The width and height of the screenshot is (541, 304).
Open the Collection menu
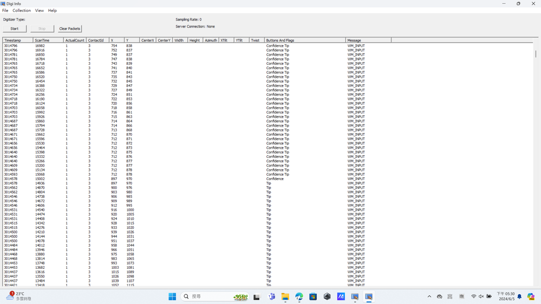(22, 10)
